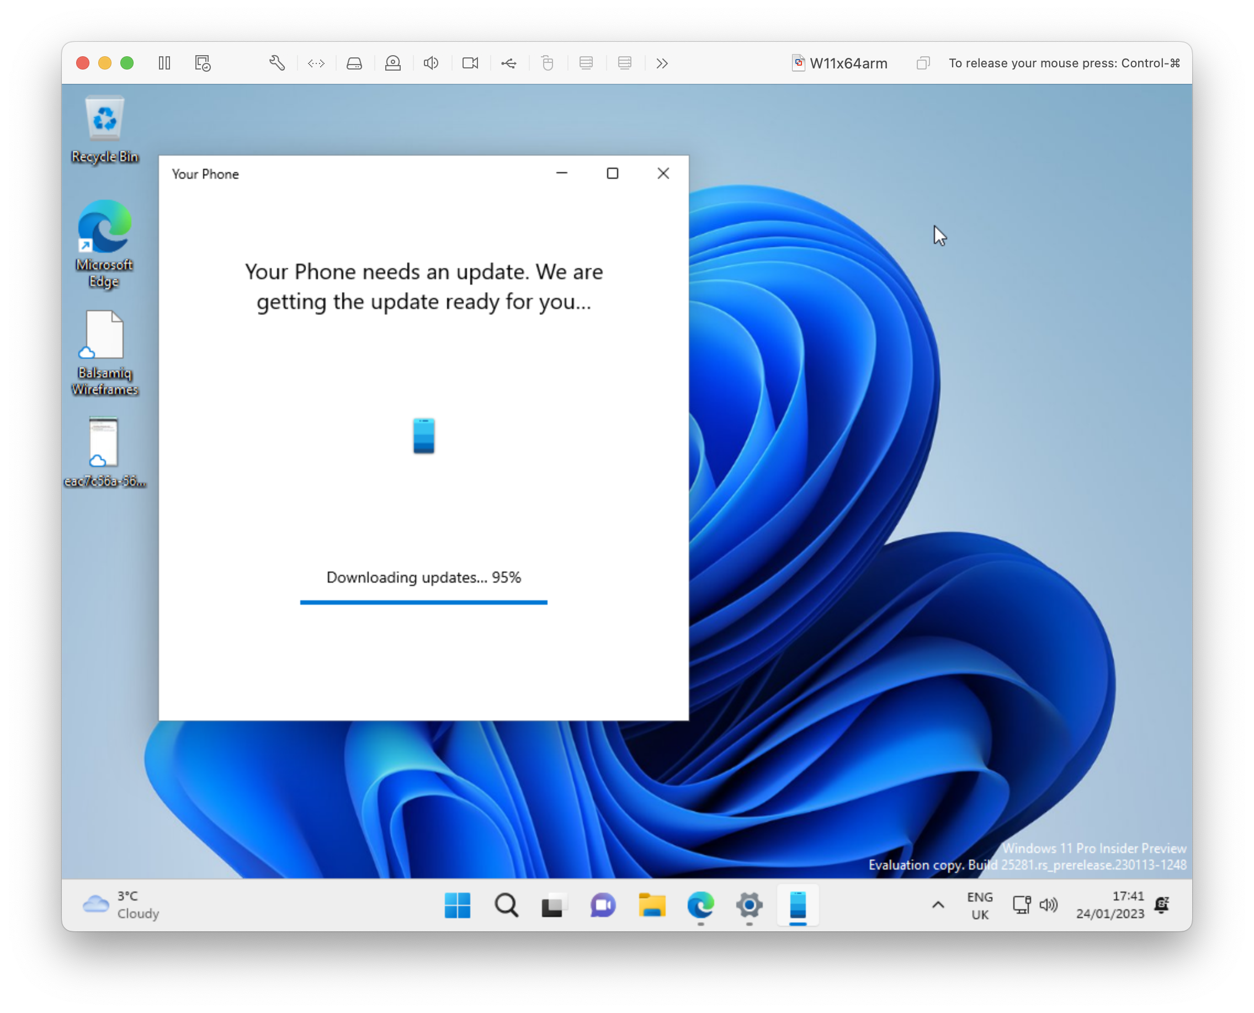Open the Windows Start menu

click(x=457, y=905)
